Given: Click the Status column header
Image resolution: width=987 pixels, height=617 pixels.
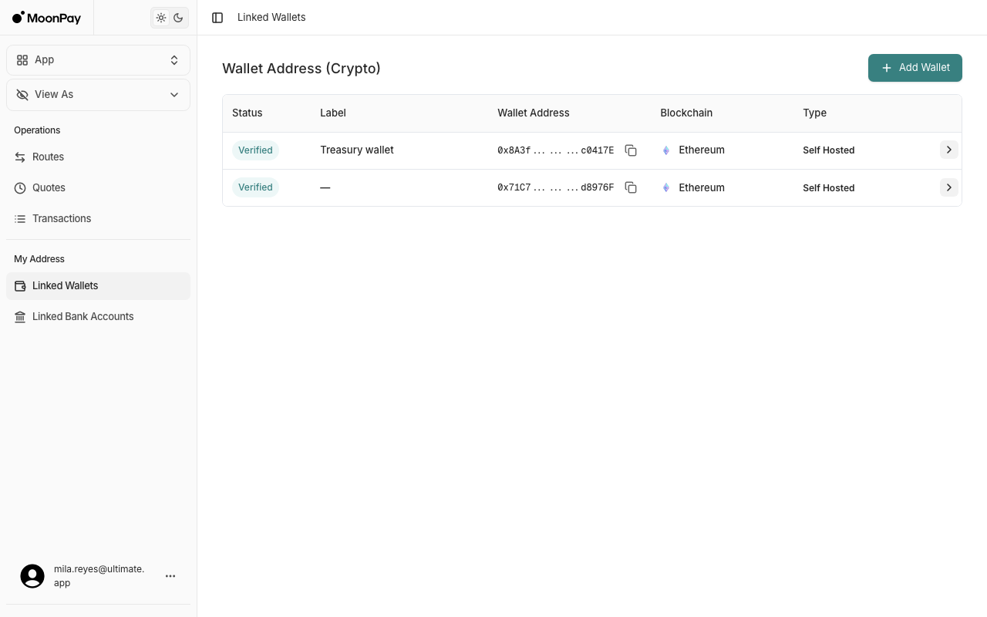Looking at the screenshot, I should [248, 113].
